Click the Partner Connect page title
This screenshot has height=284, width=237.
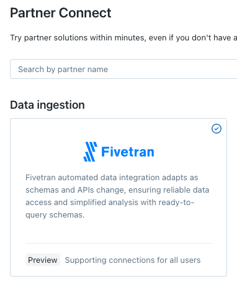click(61, 13)
